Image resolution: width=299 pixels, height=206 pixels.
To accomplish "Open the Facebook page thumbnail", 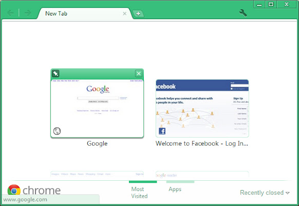I will 202,108.
